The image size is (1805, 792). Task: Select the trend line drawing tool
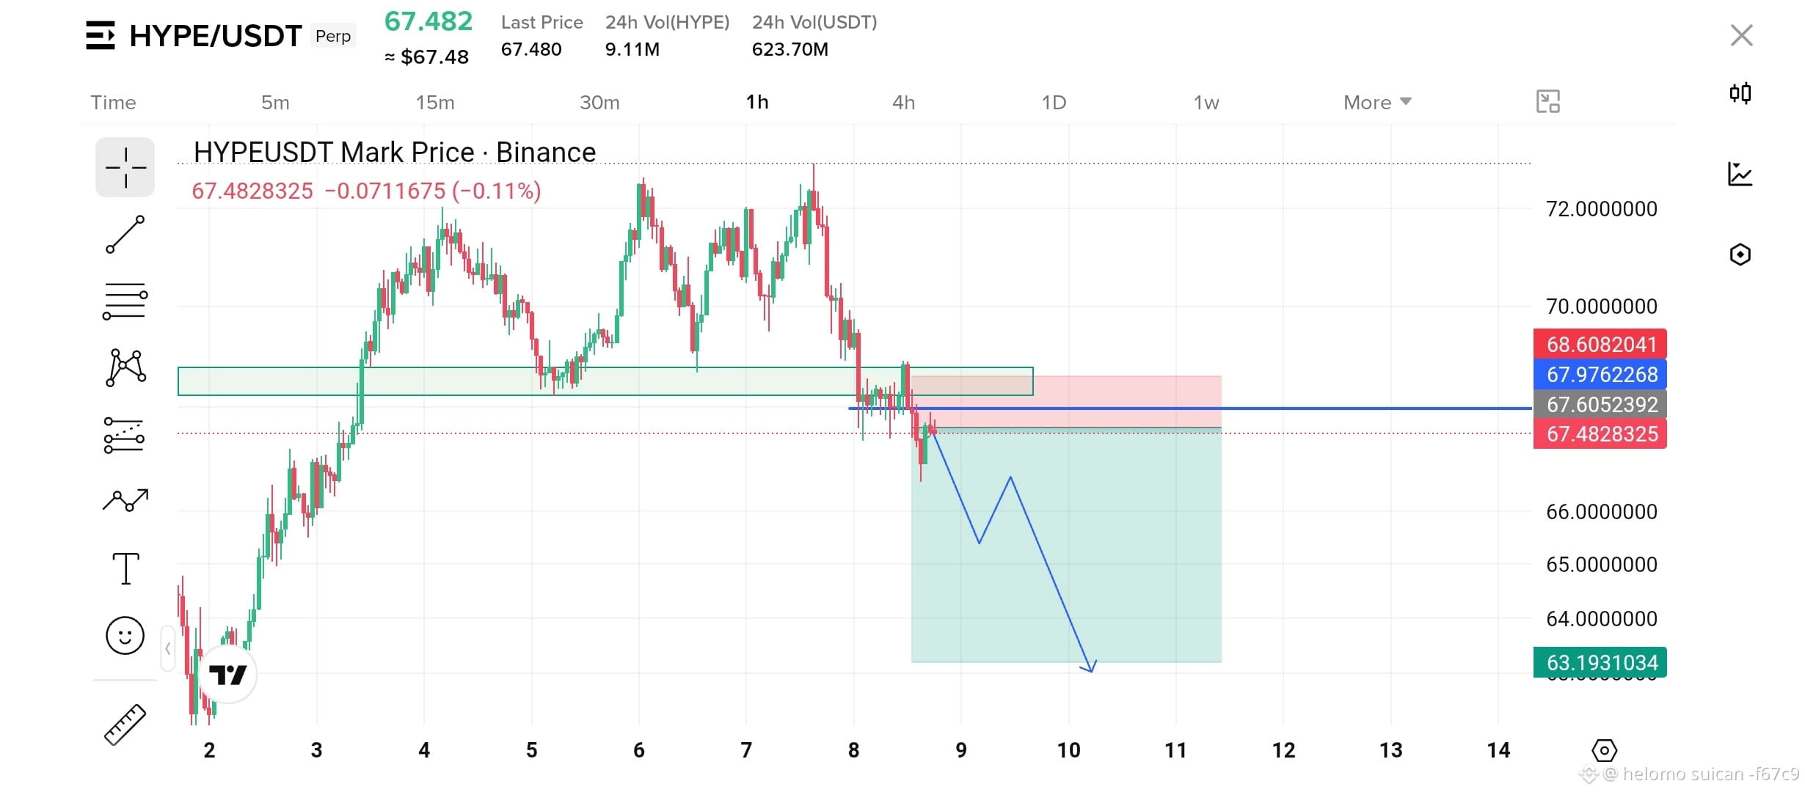125,235
